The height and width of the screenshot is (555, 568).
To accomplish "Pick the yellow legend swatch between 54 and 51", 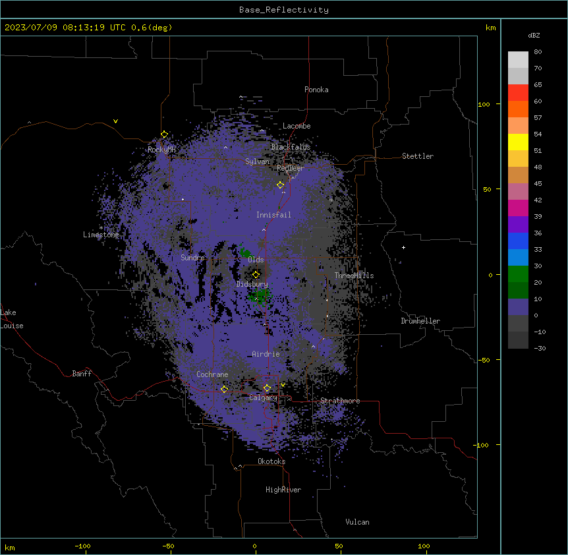I will pyautogui.click(x=518, y=142).
